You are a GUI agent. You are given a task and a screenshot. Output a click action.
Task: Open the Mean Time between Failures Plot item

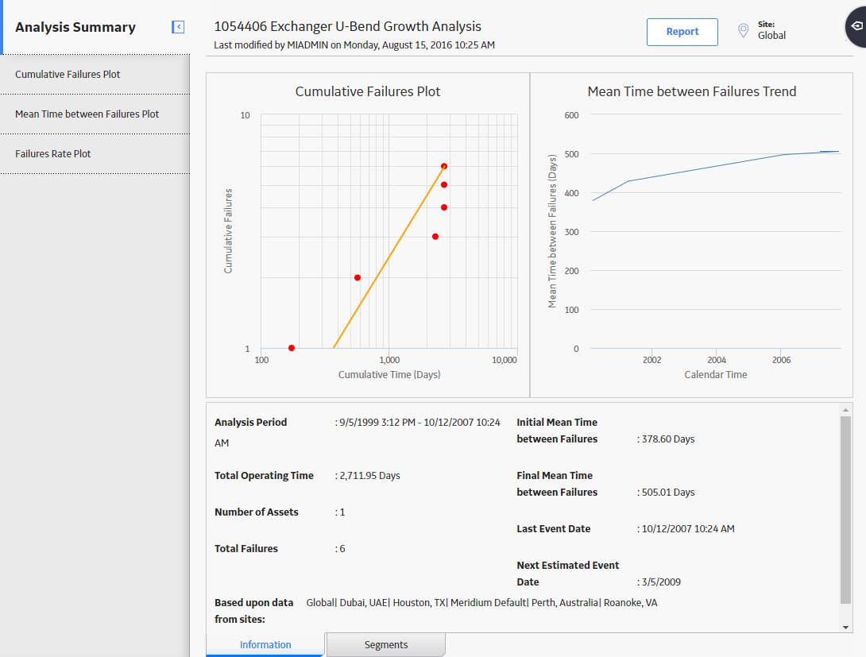[x=95, y=114]
